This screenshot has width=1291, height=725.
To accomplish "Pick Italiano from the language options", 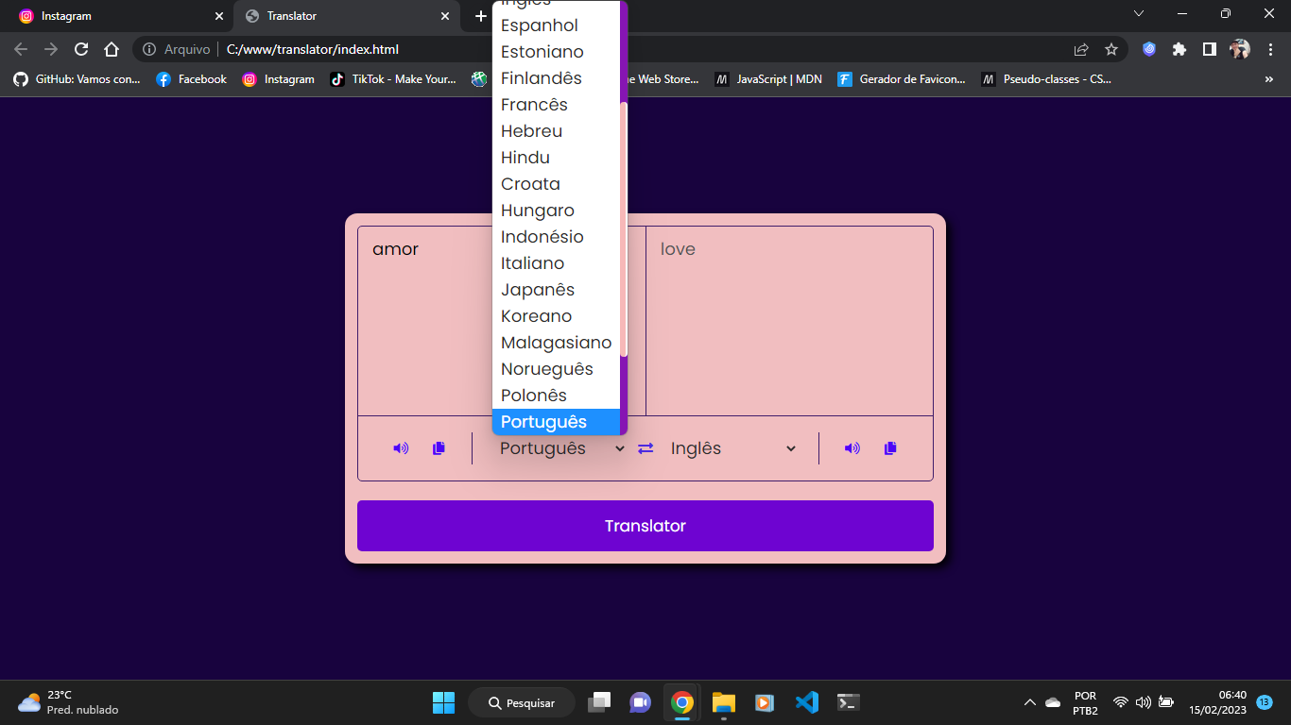I will tap(532, 263).
